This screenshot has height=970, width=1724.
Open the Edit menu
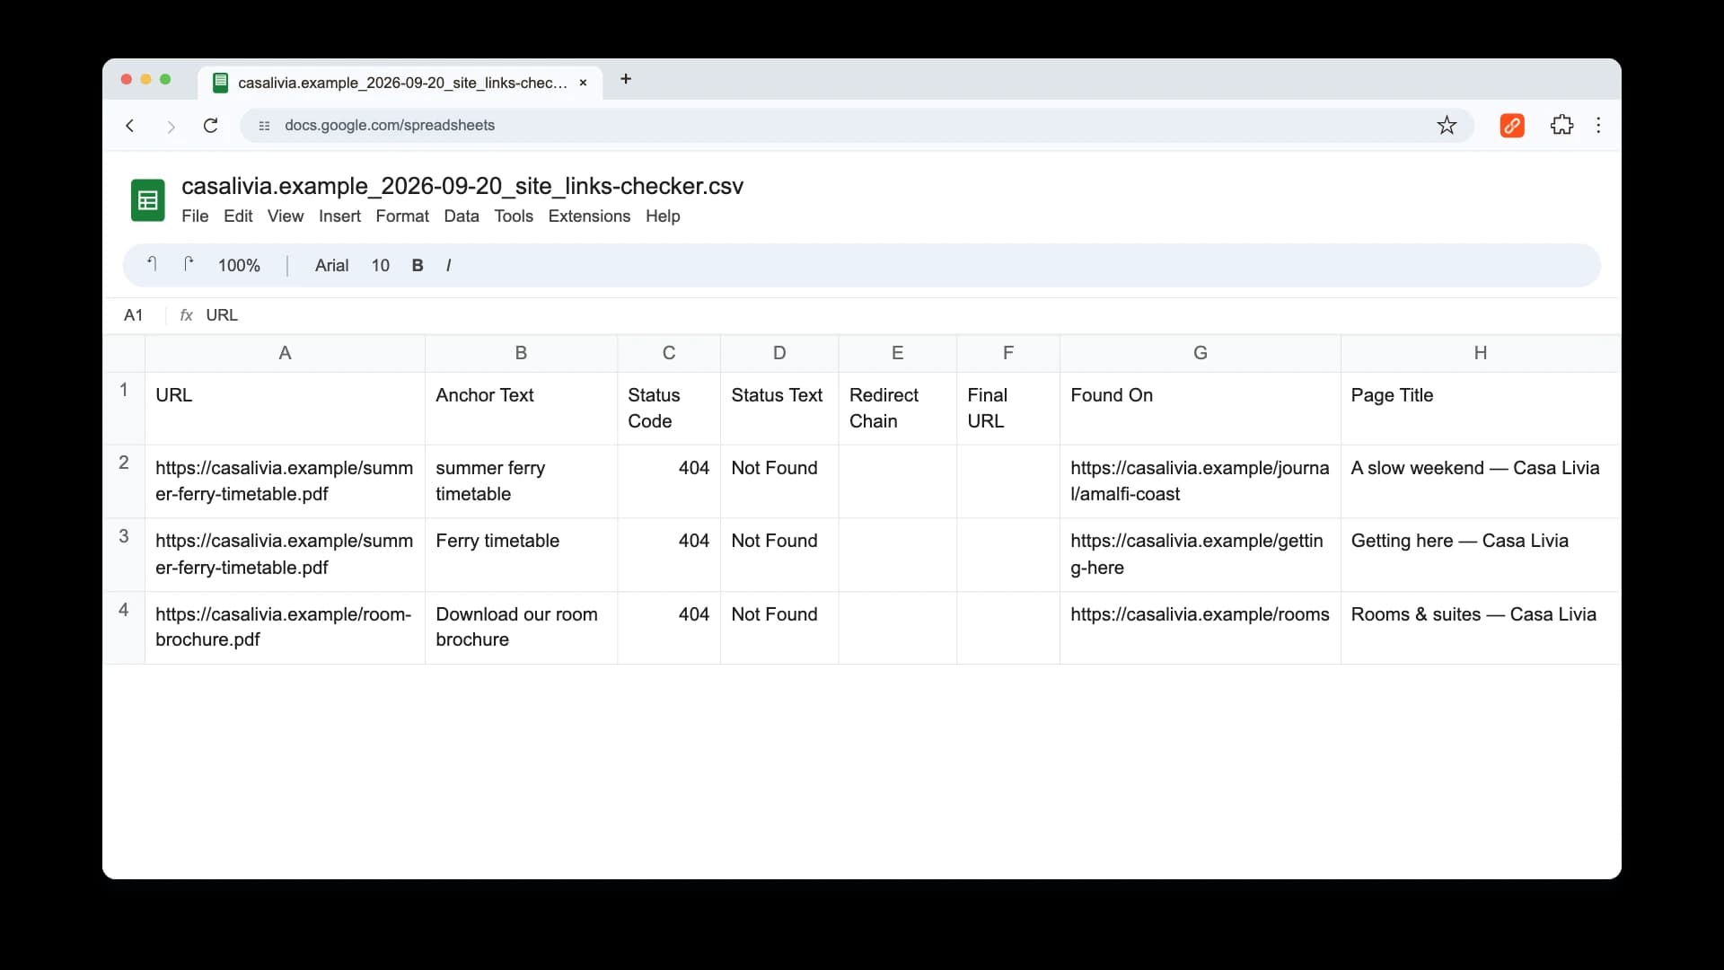238,216
